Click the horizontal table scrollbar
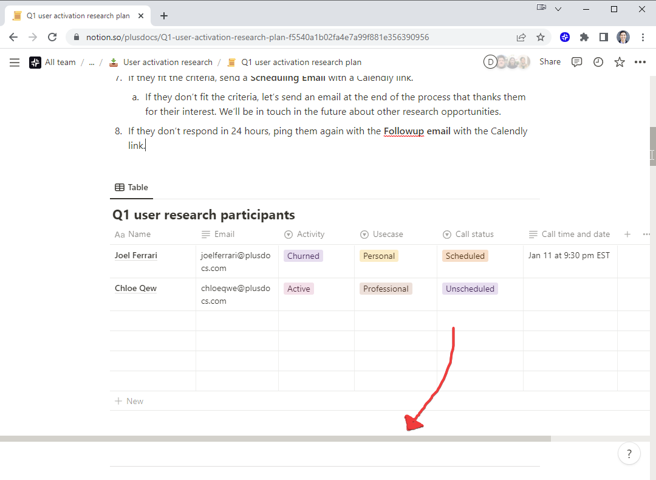 pos(275,438)
